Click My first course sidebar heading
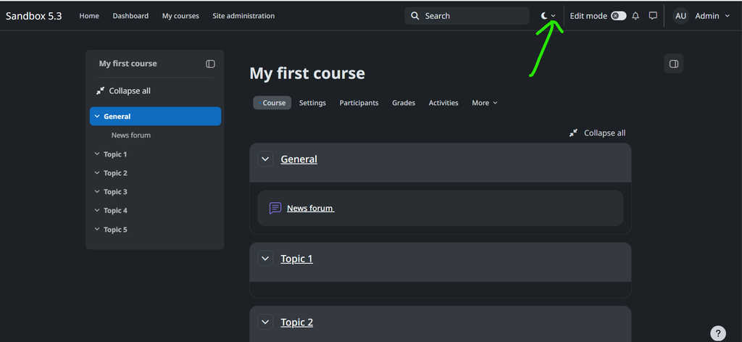Screen dimensions: 742x342 [128, 63]
